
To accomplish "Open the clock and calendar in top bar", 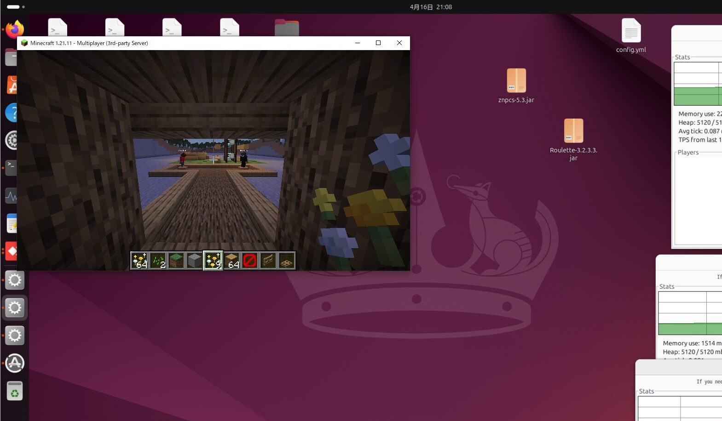I will [431, 7].
